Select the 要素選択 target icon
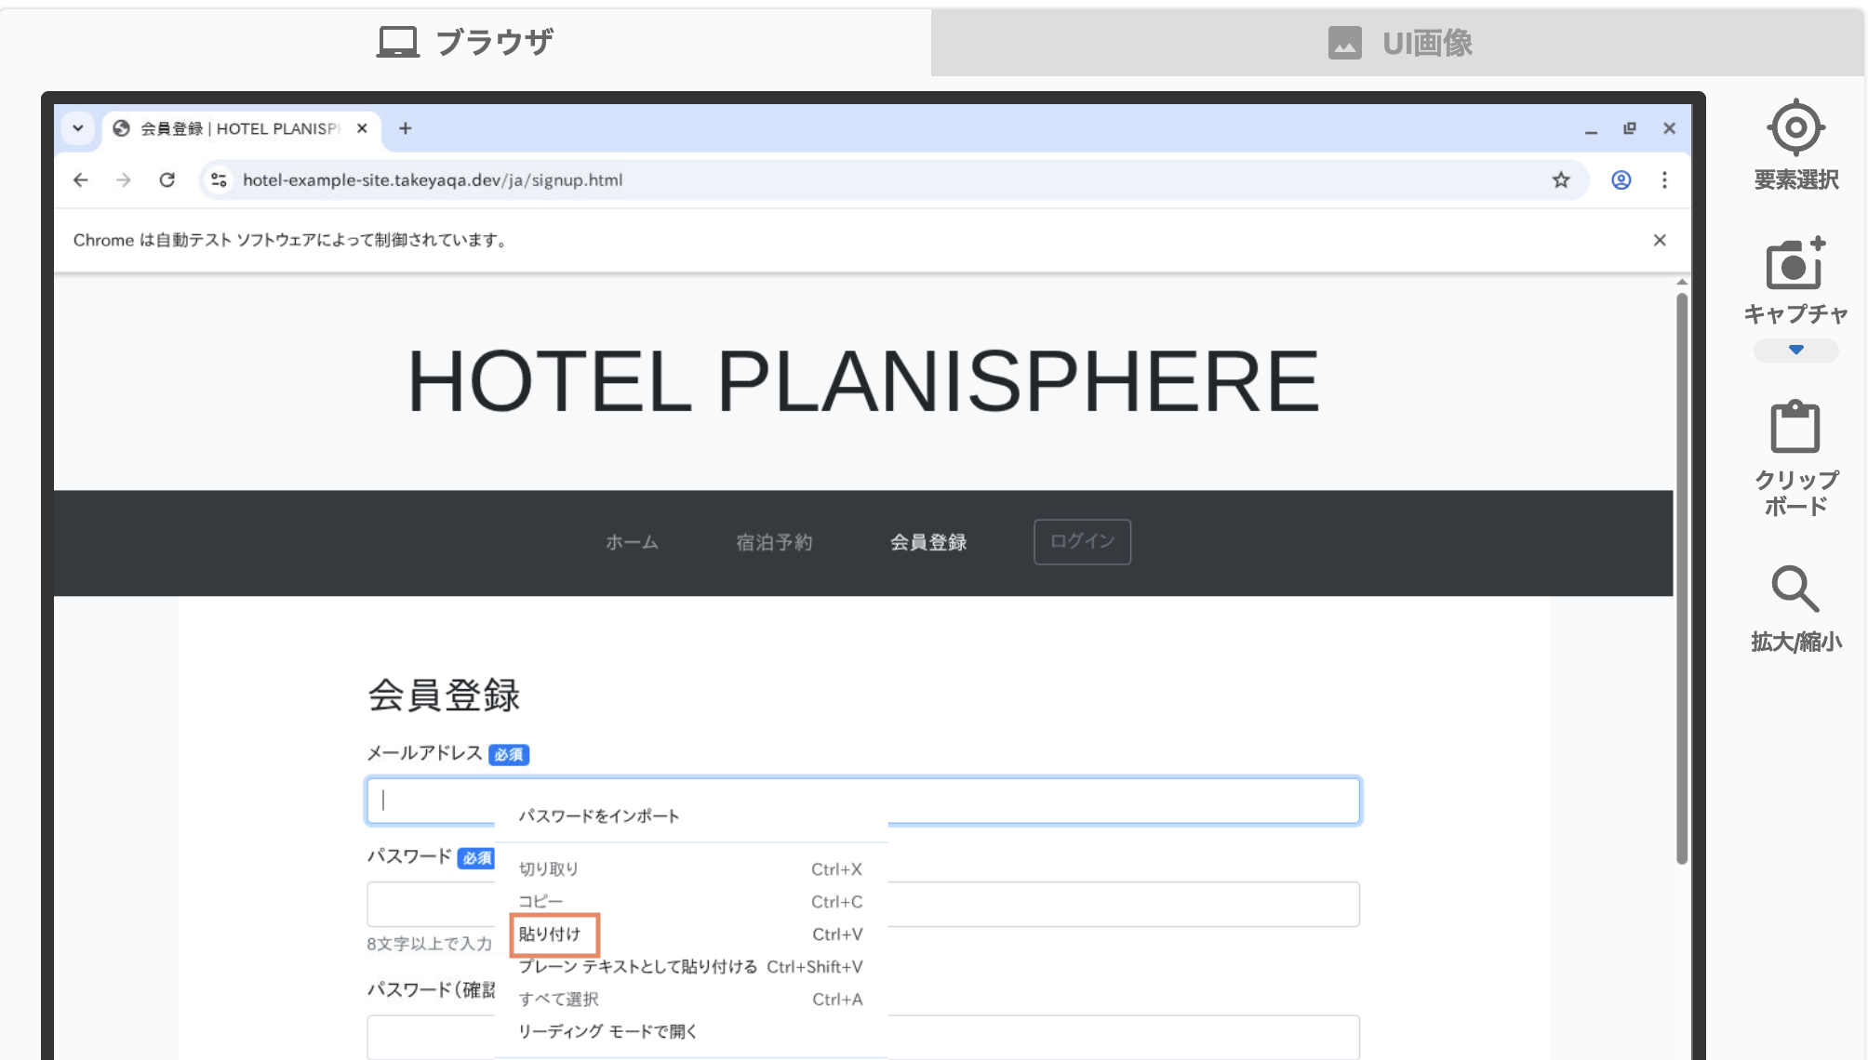1868x1060 pixels. pyautogui.click(x=1795, y=127)
